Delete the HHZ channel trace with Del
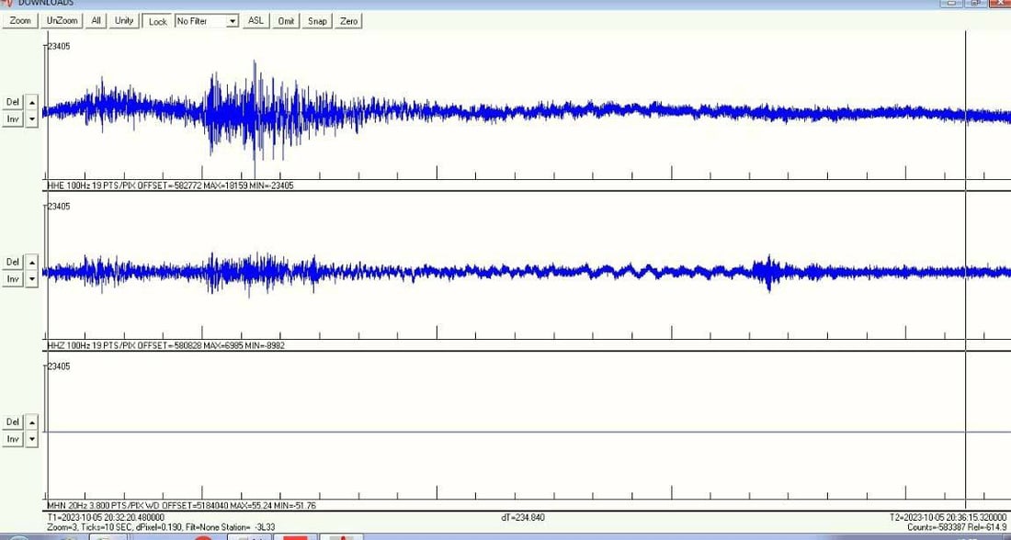Image resolution: width=1011 pixels, height=540 pixels. click(13, 263)
